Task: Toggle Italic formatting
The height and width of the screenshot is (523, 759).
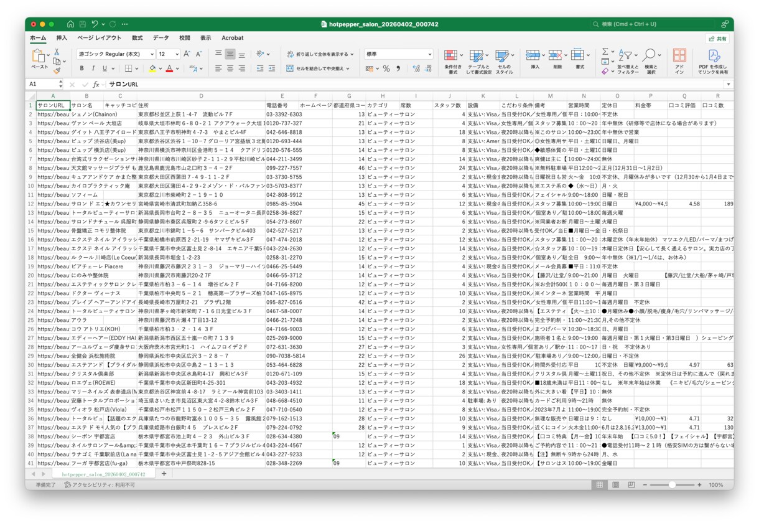Action: coord(94,68)
